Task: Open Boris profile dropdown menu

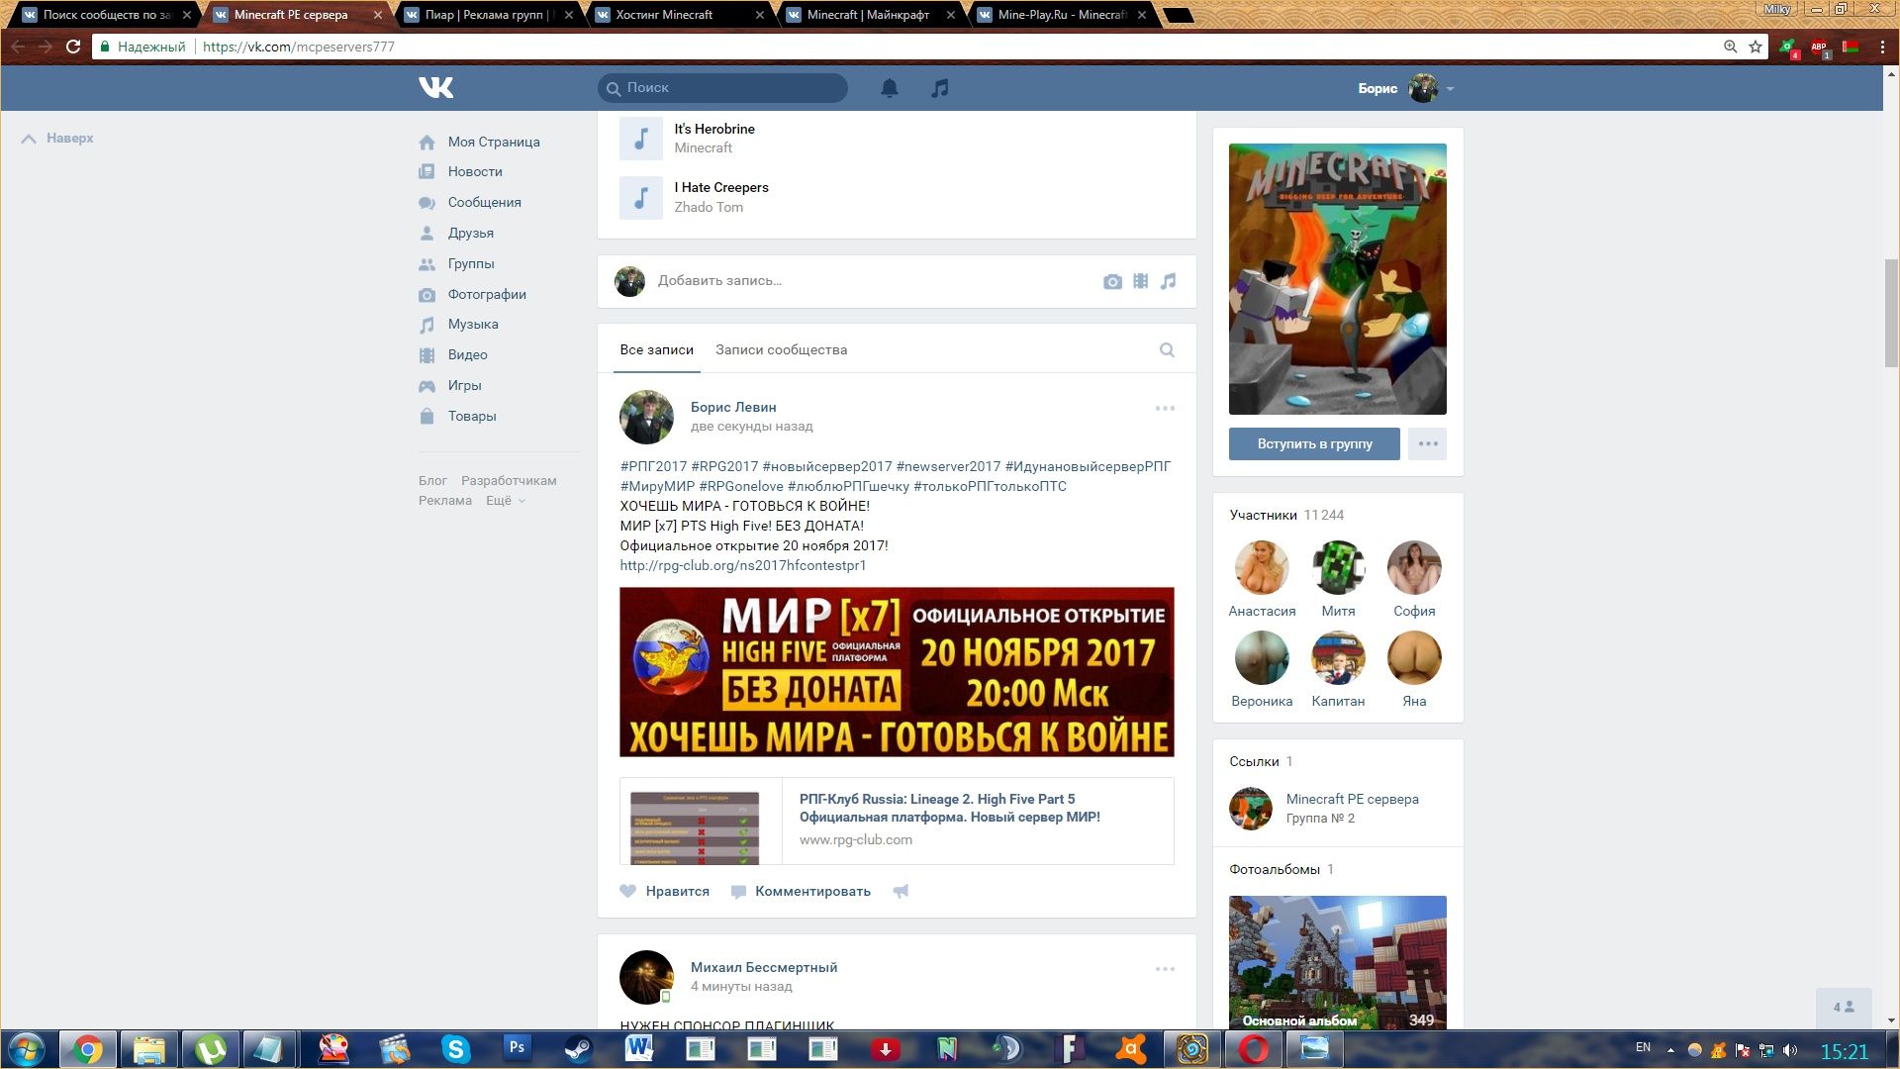Action: tap(1450, 88)
